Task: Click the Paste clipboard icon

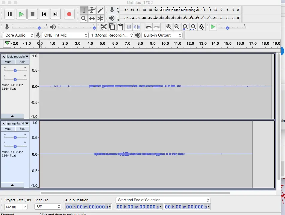Action: (120, 27)
